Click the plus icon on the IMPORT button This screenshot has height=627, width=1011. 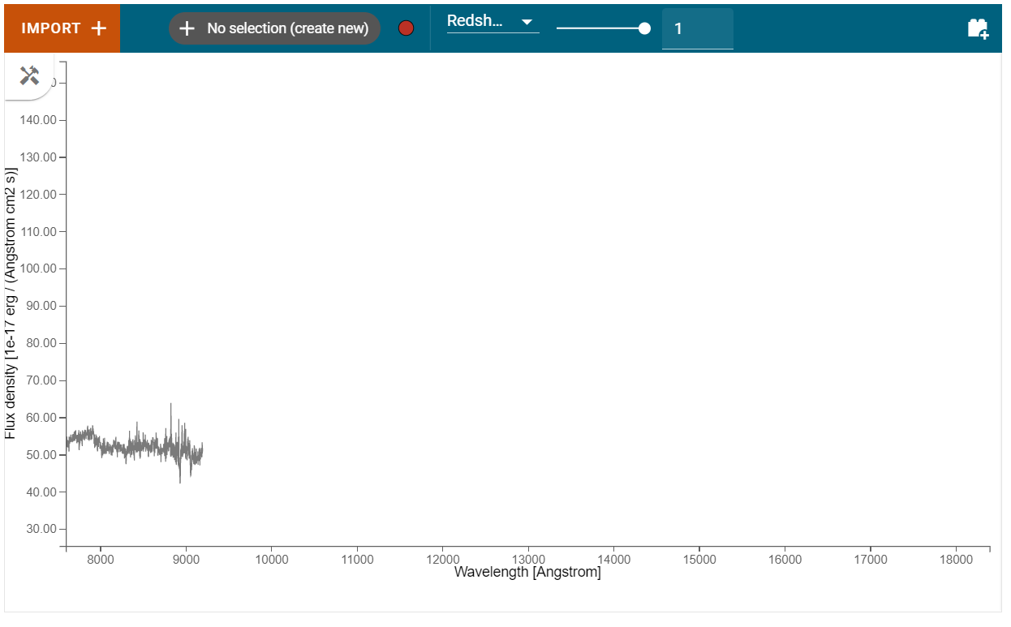click(x=98, y=28)
